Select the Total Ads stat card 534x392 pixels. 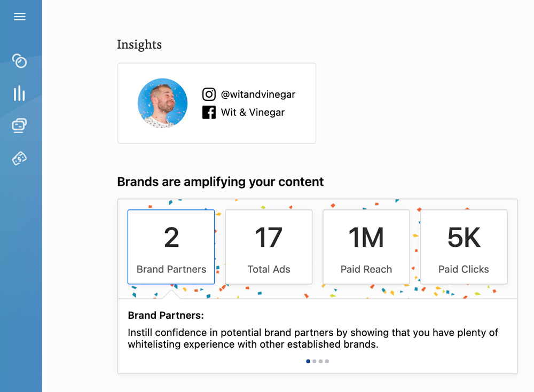[269, 247]
